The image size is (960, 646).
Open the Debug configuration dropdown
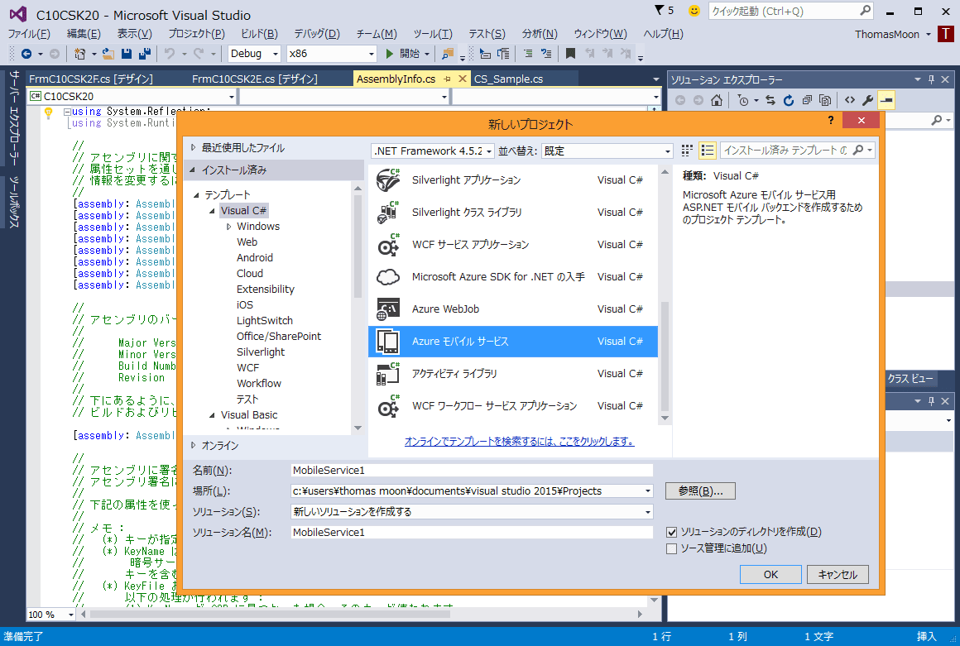tap(254, 54)
